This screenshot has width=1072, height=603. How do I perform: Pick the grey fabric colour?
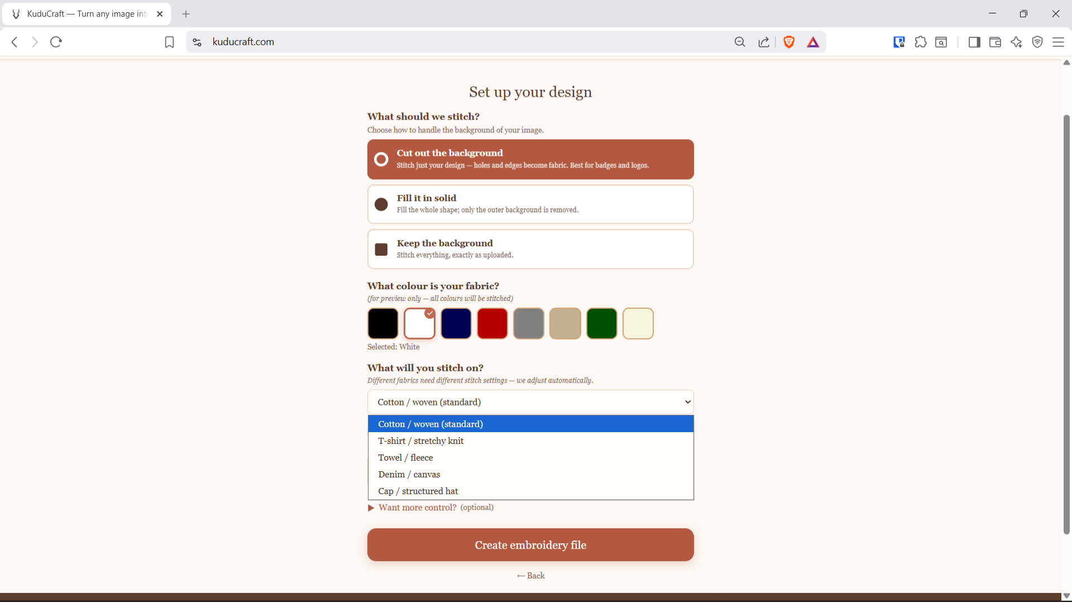click(x=529, y=323)
